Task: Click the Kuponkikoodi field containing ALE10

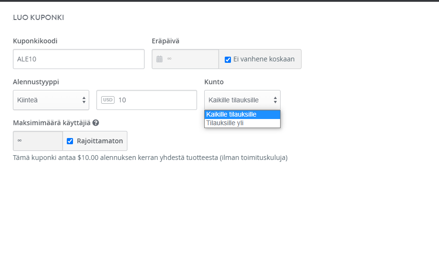Action: [79, 59]
